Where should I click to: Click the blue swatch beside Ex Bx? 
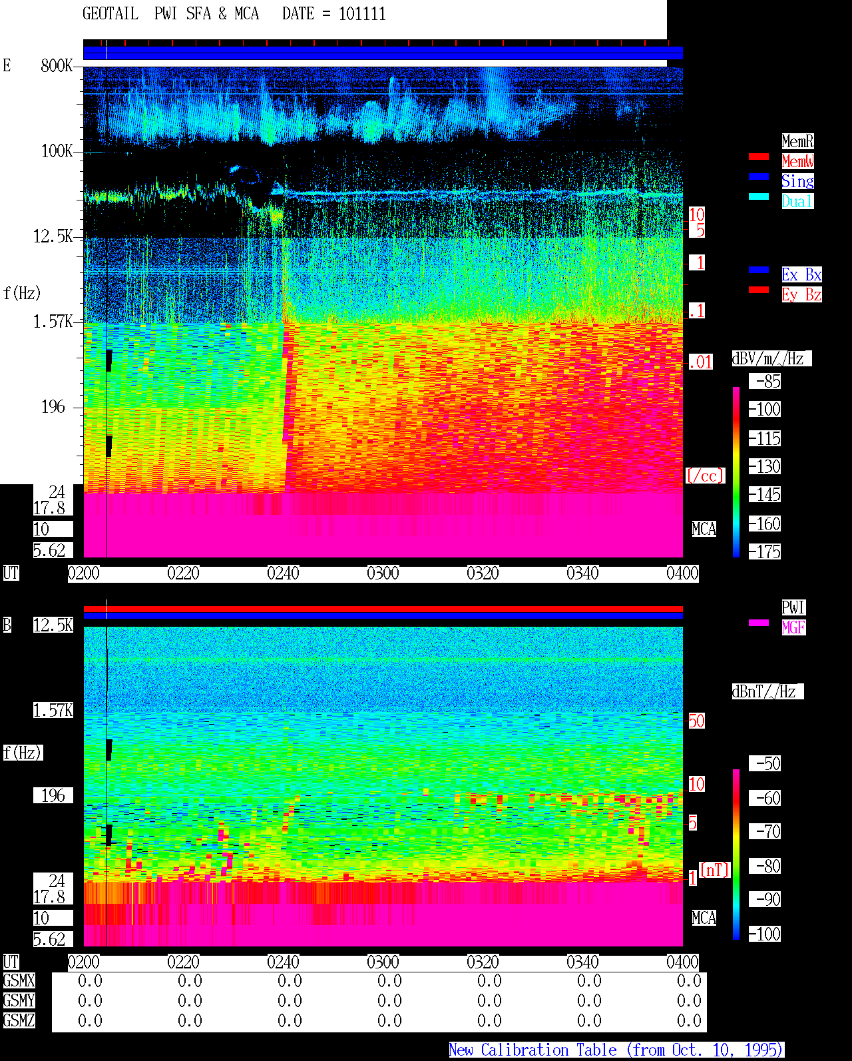(759, 270)
